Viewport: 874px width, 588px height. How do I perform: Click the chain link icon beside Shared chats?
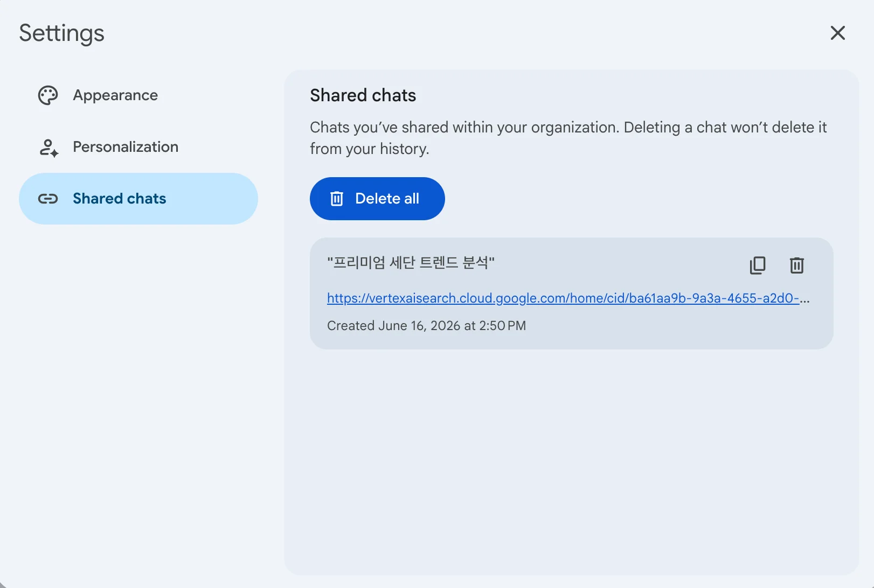(48, 199)
